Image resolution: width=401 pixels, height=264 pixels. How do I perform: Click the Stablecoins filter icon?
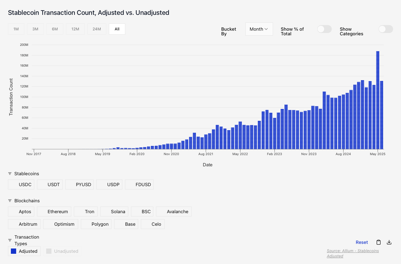(x=10, y=174)
